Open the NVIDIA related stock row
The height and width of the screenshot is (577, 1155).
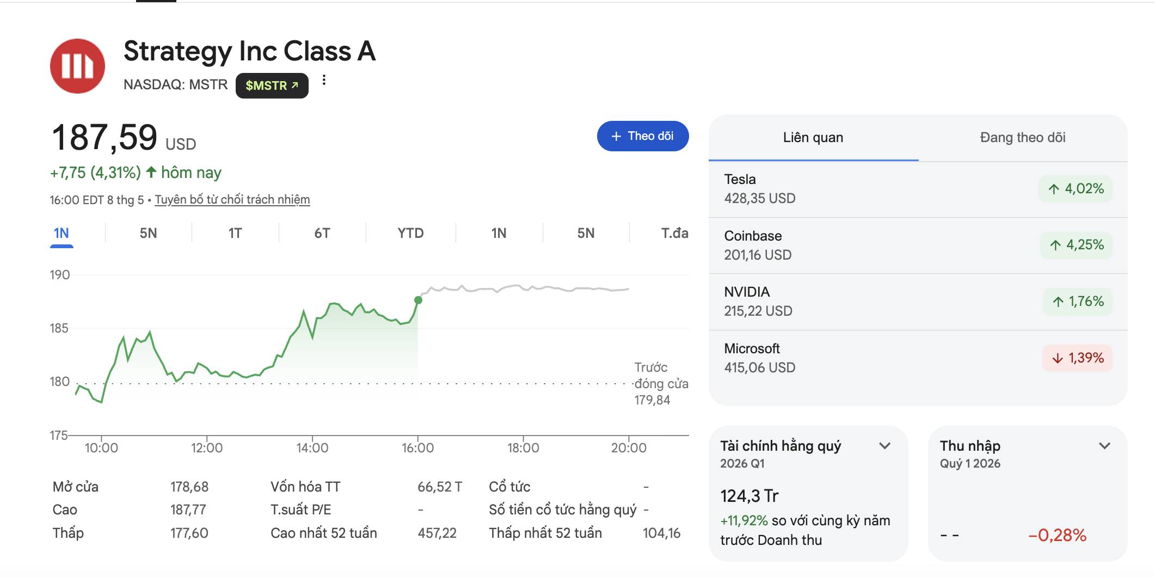coord(918,302)
